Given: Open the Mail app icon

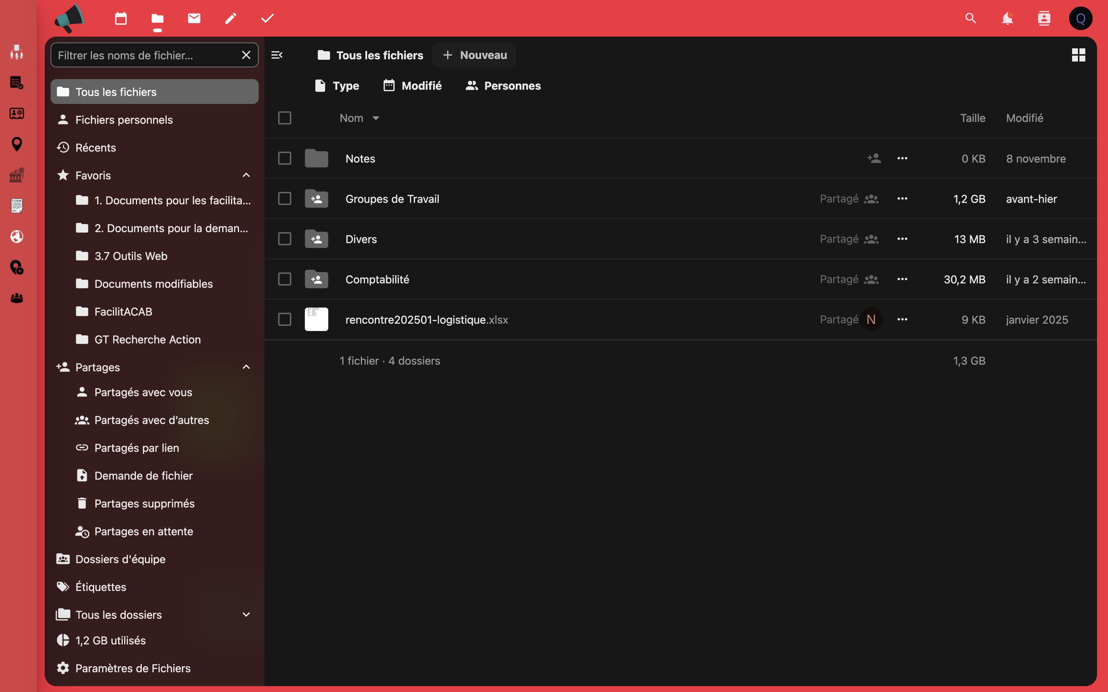Looking at the screenshot, I should 194,19.
